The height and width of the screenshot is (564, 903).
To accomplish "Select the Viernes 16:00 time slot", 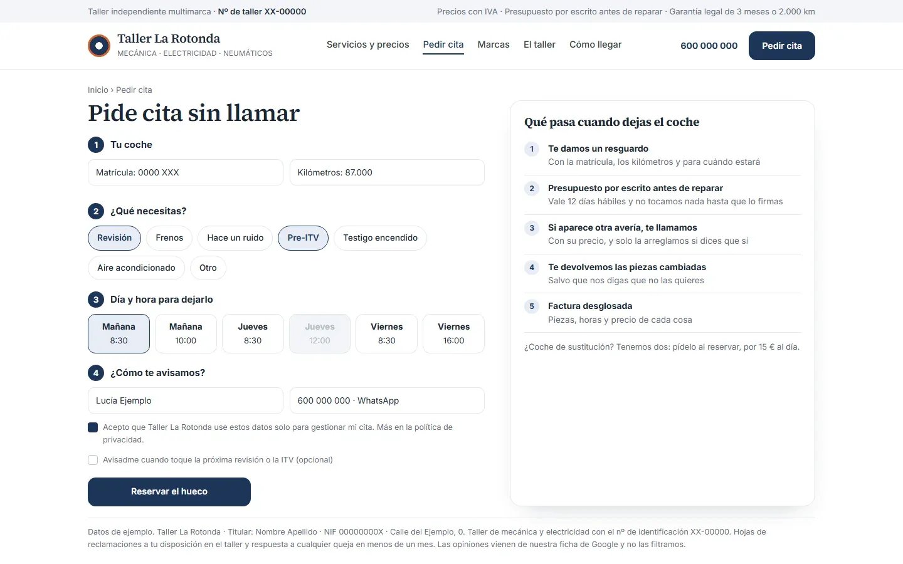I will pos(454,333).
